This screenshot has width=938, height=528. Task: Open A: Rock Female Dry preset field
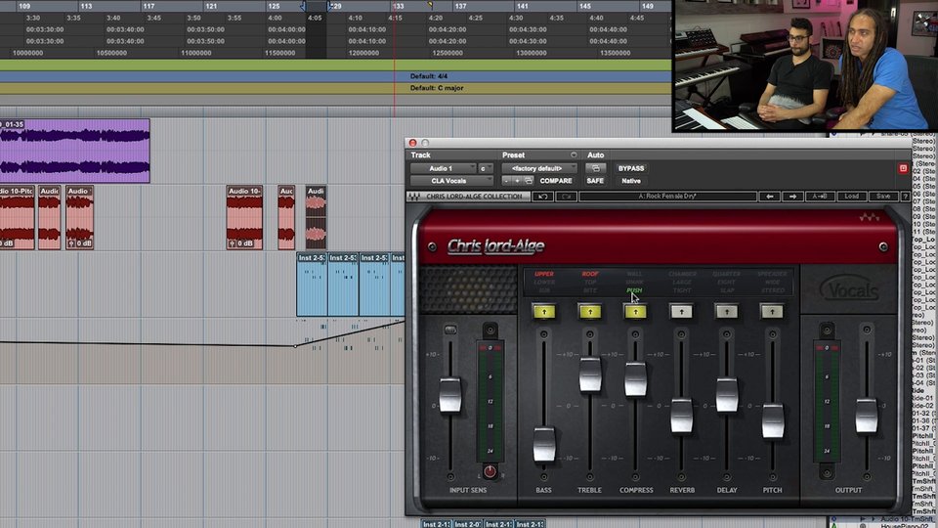(x=667, y=197)
